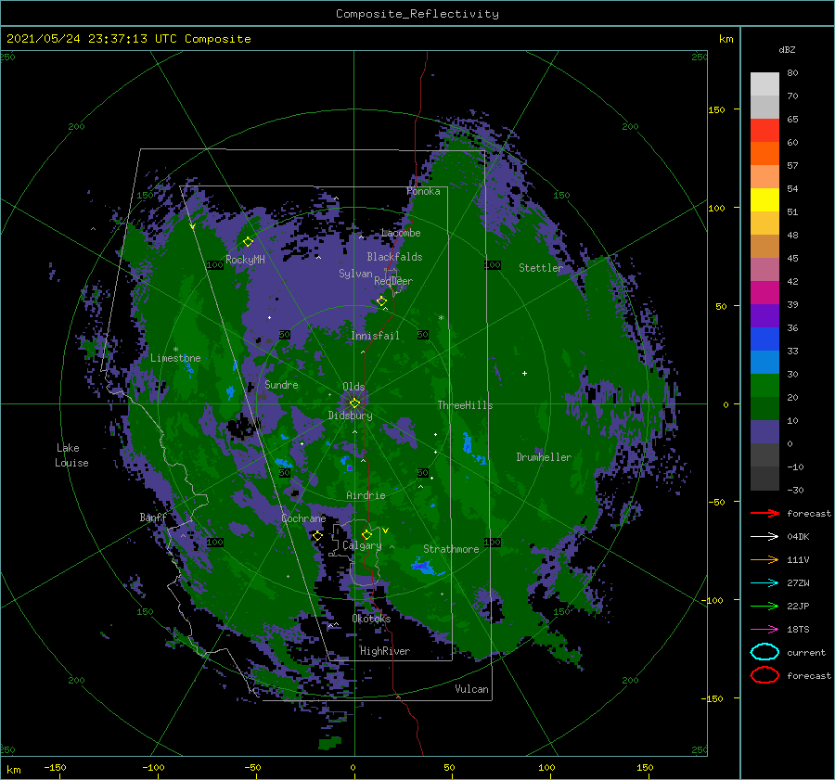
Task: Click the red forecast ellipse icon
Action: pyautogui.click(x=764, y=675)
